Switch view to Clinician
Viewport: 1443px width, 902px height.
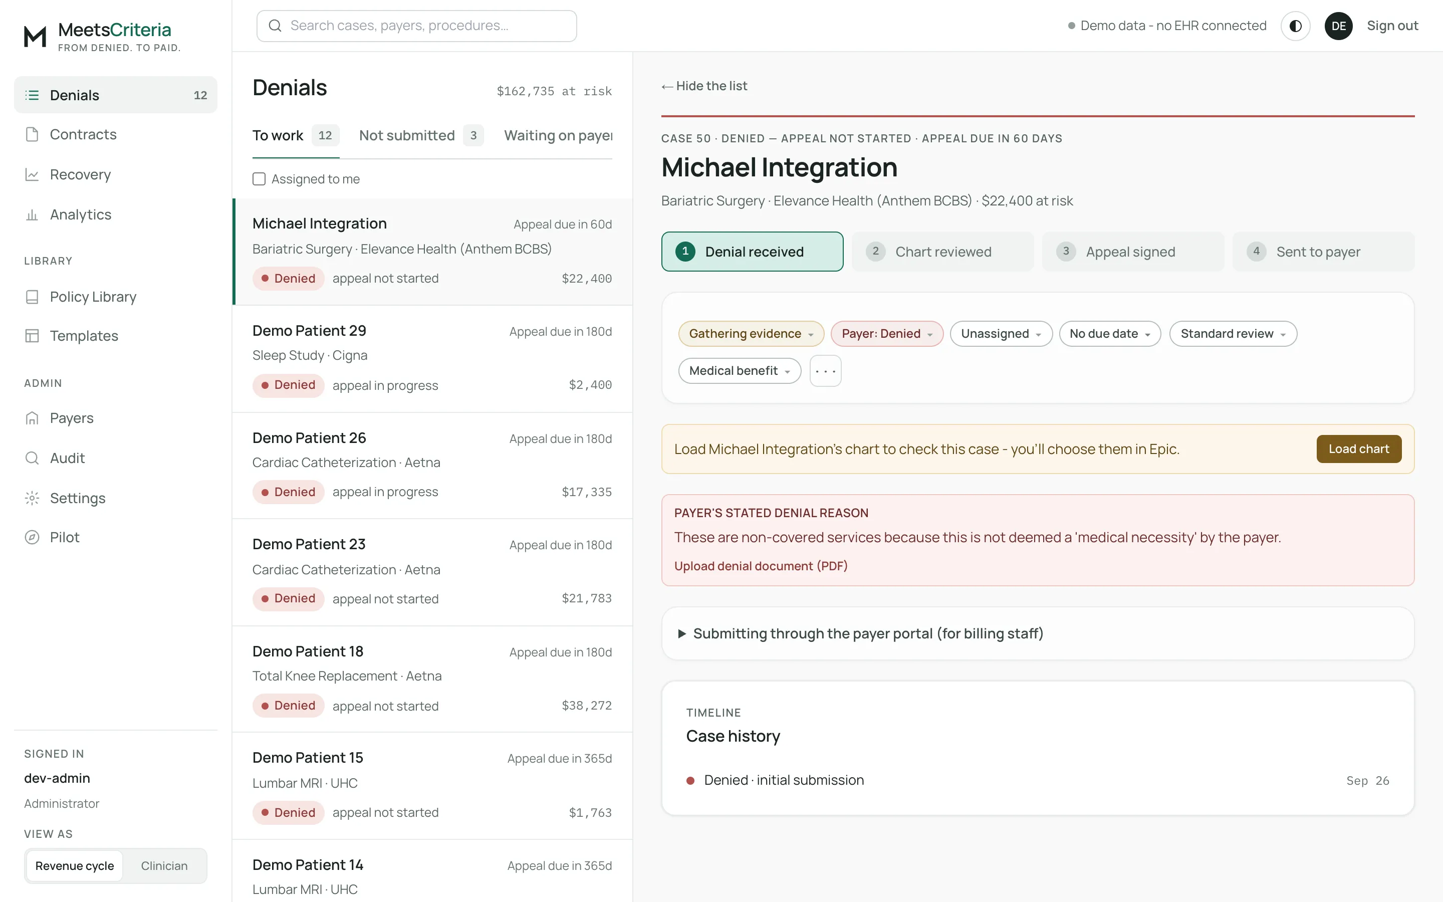coord(164,865)
